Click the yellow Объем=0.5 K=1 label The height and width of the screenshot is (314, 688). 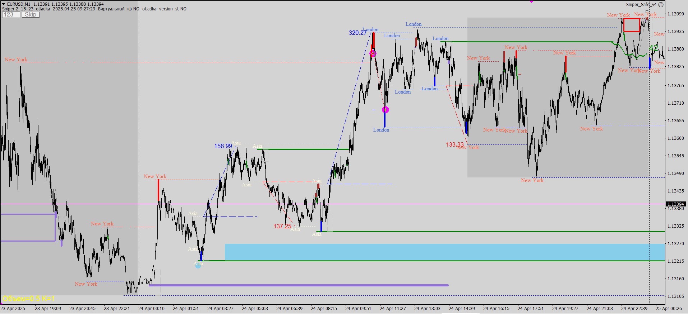click(x=29, y=299)
